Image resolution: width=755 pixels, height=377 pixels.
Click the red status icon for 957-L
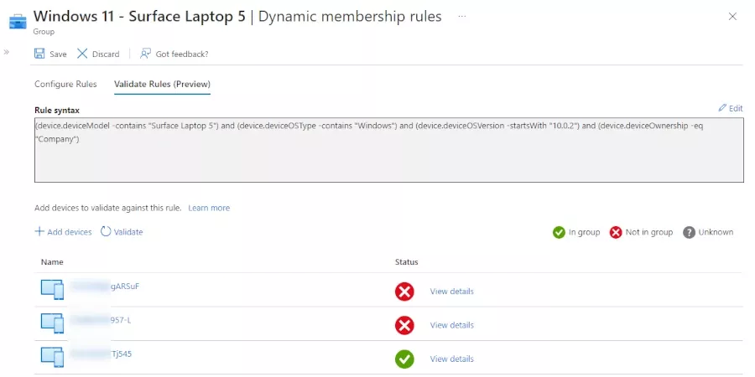[404, 325]
